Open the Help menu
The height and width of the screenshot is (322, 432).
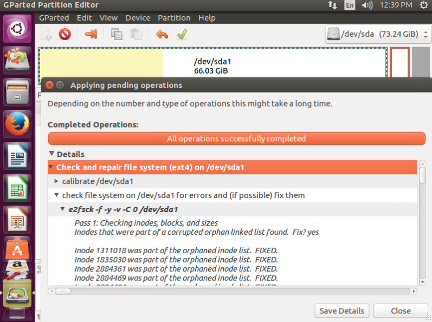(x=207, y=18)
